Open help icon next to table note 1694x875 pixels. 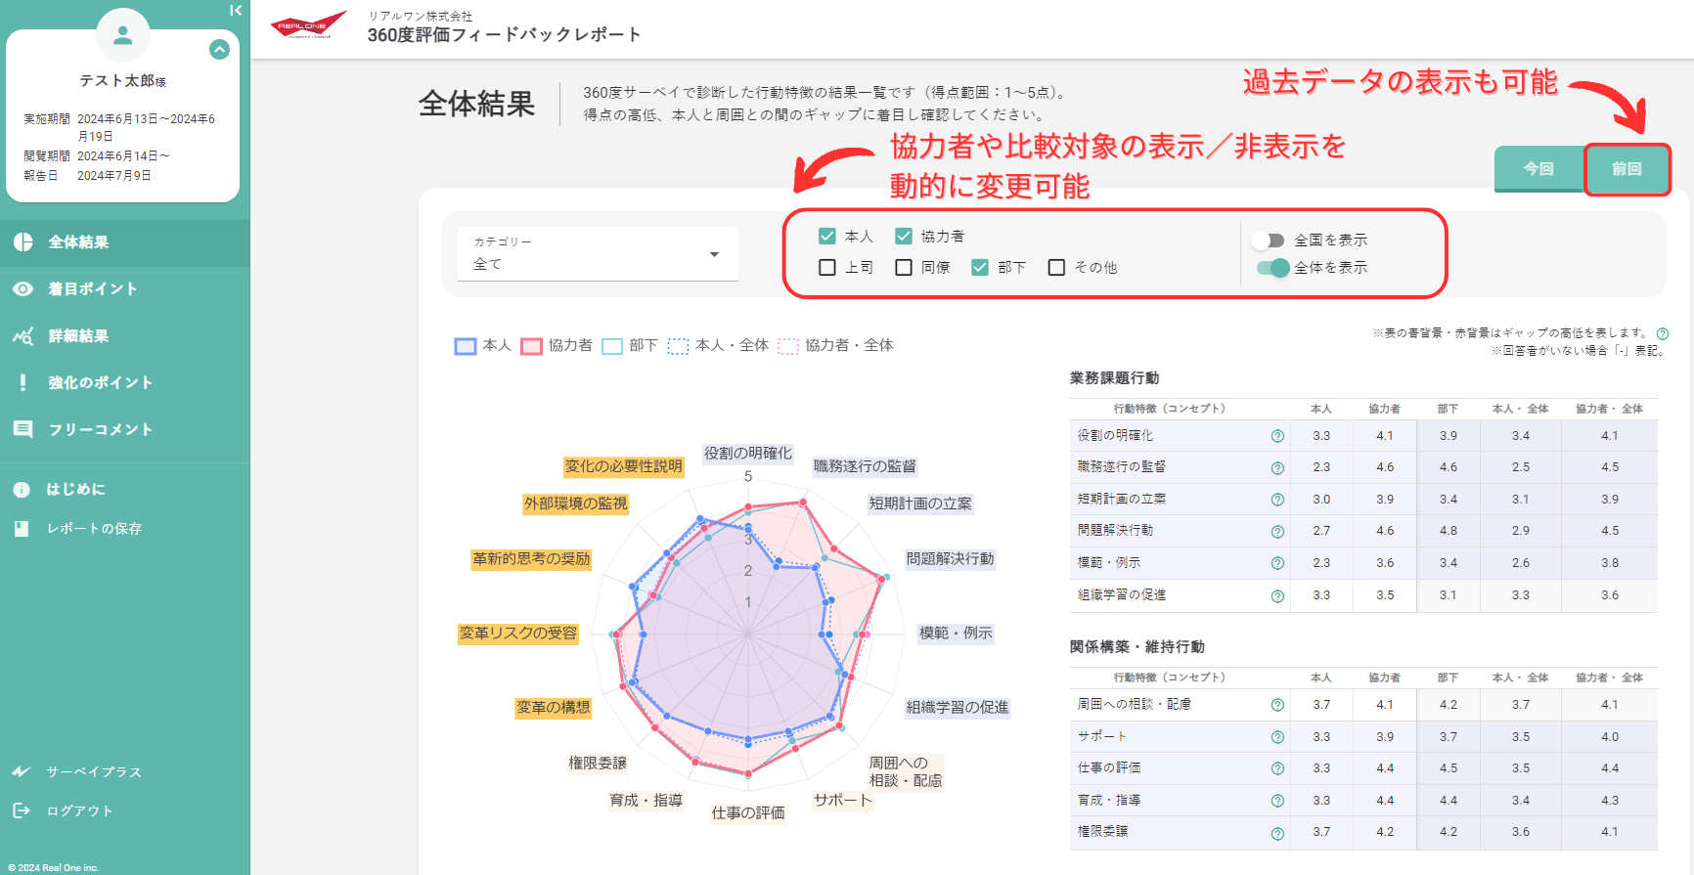click(x=1662, y=333)
